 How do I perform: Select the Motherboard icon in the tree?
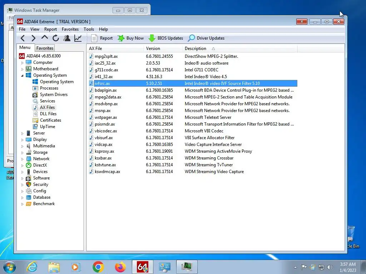pos(29,69)
